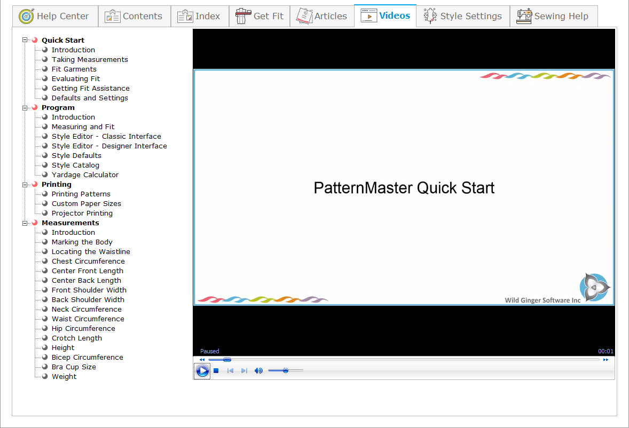Adjust the video volume slider
The width and height of the screenshot is (629, 428).
tap(286, 371)
